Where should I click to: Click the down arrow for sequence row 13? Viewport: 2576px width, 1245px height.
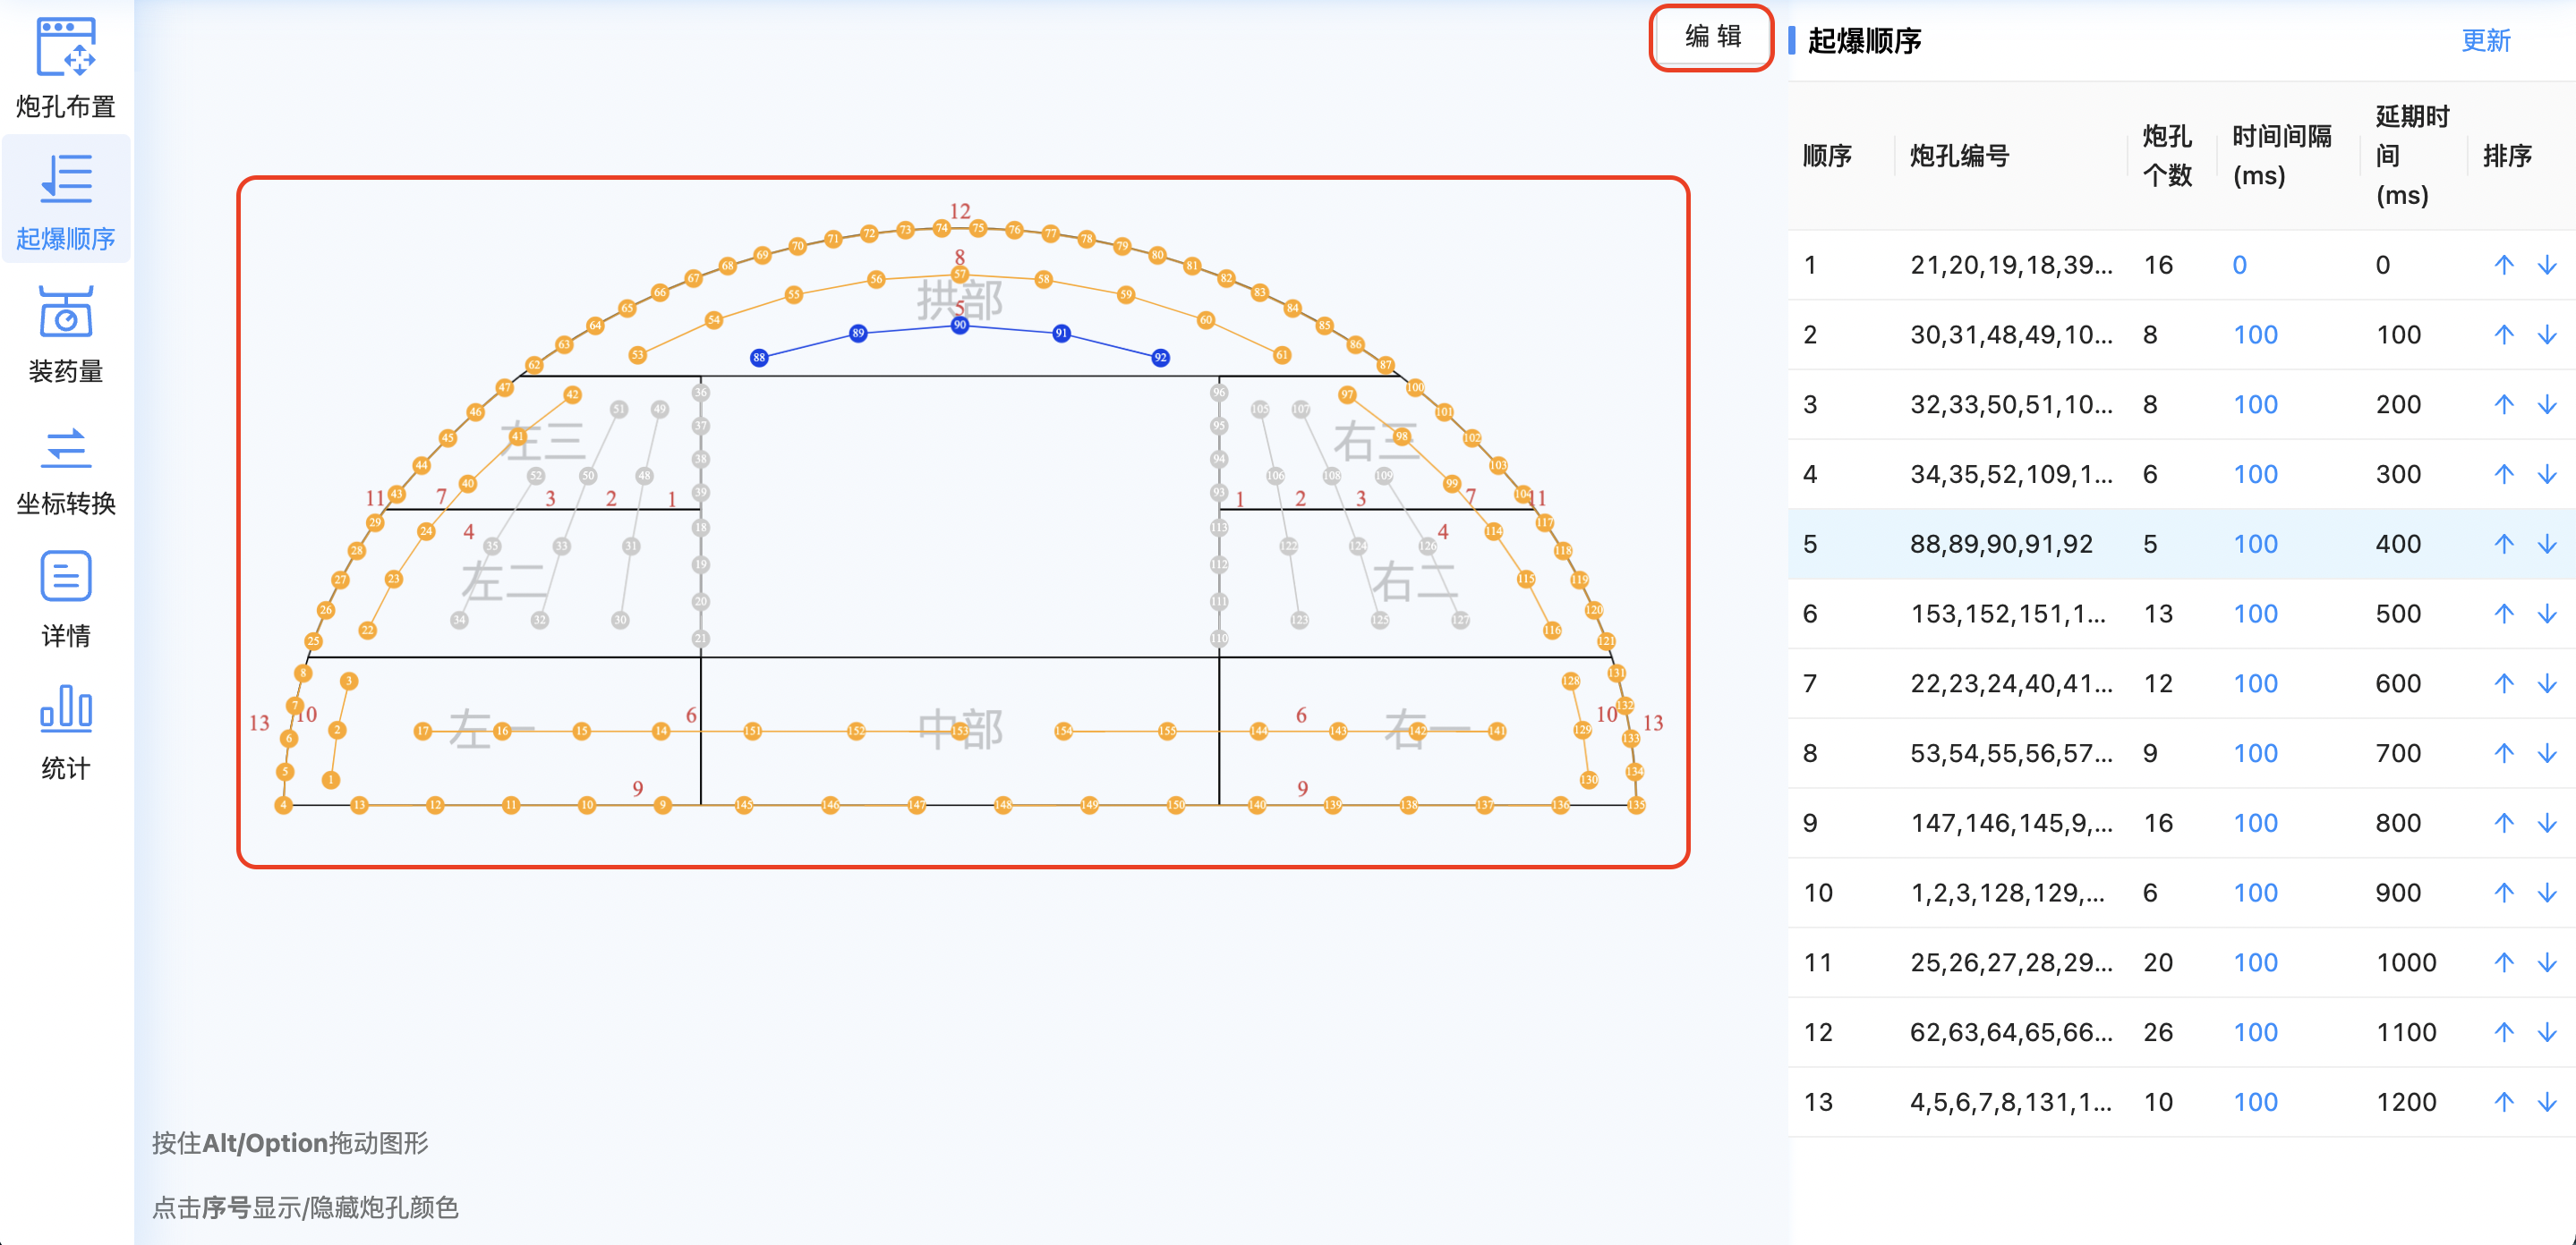pyautogui.click(x=2547, y=1101)
